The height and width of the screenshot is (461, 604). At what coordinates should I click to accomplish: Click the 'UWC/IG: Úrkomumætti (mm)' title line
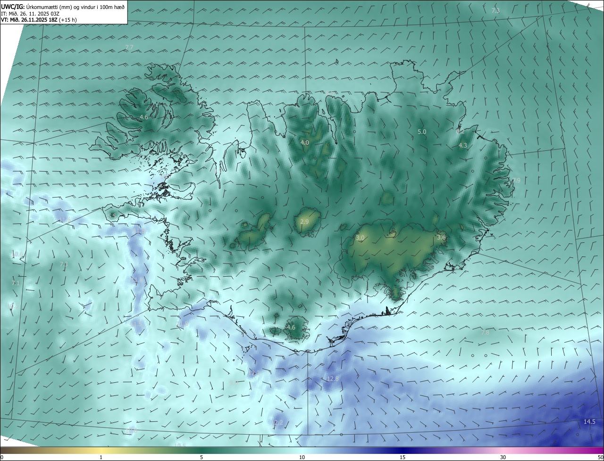pyautogui.click(x=63, y=7)
